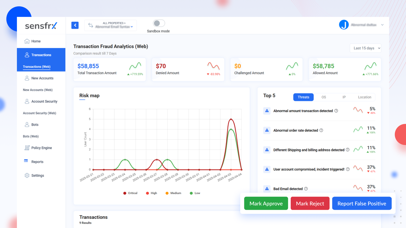
Task: Open Reports using its chart icon
Action: pyautogui.click(x=26, y=161)
